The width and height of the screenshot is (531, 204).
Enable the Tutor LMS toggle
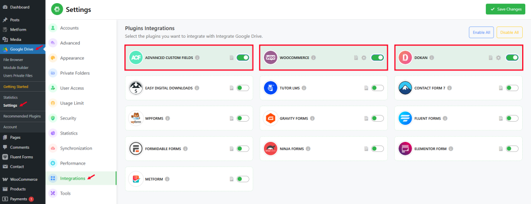pos(378,88)
